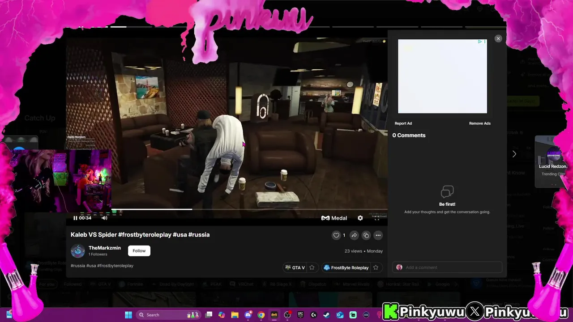Pause the video clip

75,218
